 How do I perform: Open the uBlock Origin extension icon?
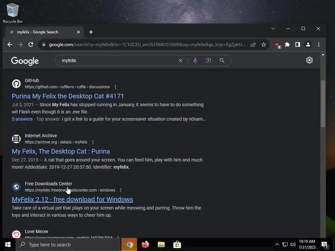pyautogui.click(x=277, y=45)
